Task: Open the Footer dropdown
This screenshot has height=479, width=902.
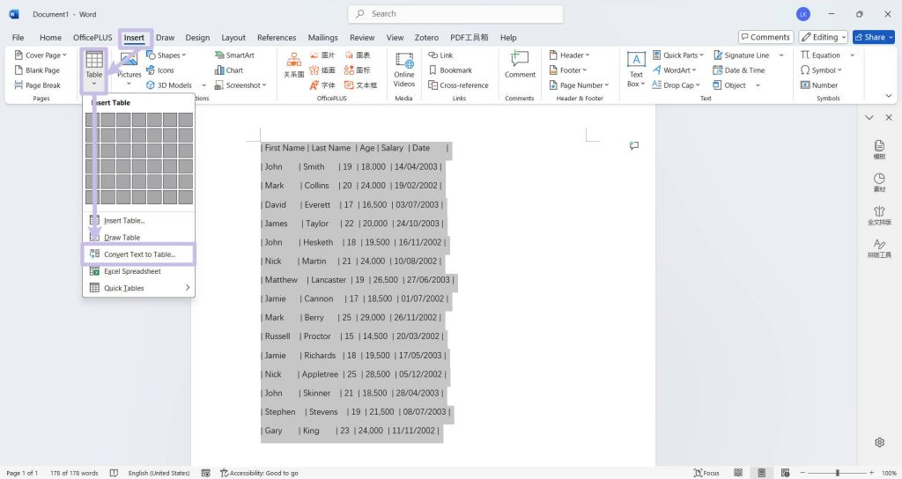Action: tap(568, 70)
